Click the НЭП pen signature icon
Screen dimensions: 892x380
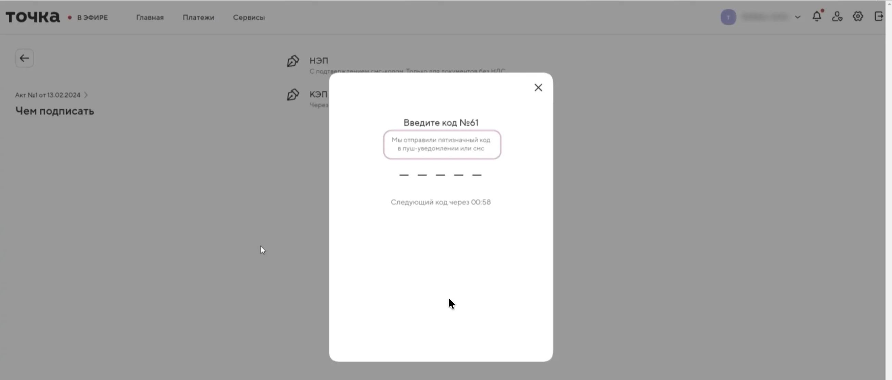[293, 61]
